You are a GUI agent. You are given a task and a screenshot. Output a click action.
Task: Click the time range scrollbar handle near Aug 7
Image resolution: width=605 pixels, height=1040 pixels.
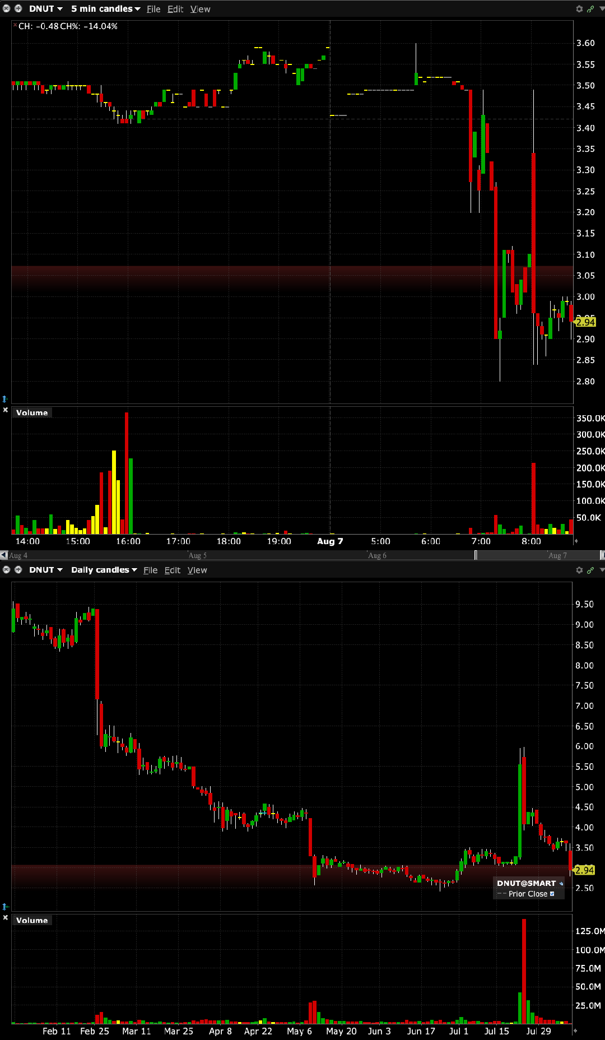[476, 555]
